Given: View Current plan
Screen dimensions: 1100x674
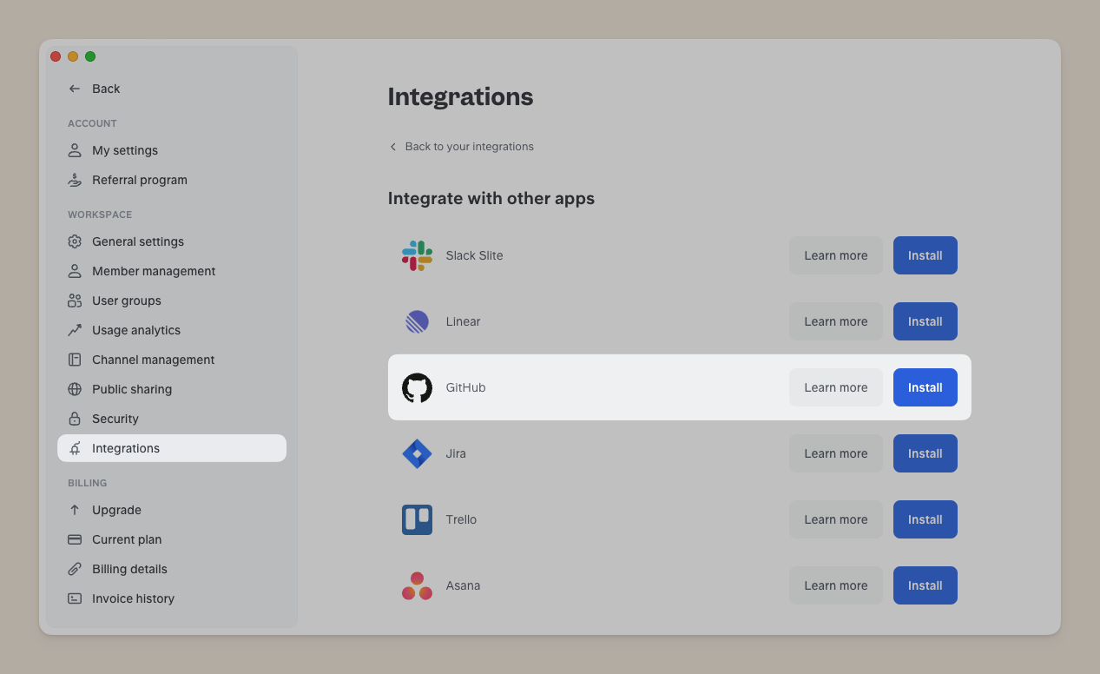Looking at the screenshot, I should (x=172, y=539).
